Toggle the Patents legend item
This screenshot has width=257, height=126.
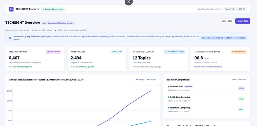point(151,80)
